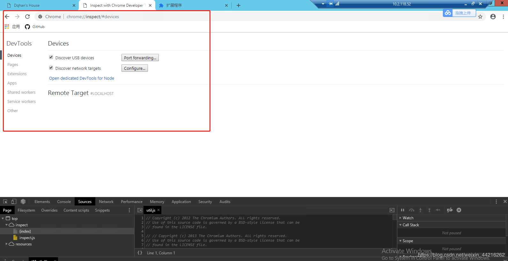Open the Chrome profile avatar menu
508x261 pixels.
[x=493, y=17]
